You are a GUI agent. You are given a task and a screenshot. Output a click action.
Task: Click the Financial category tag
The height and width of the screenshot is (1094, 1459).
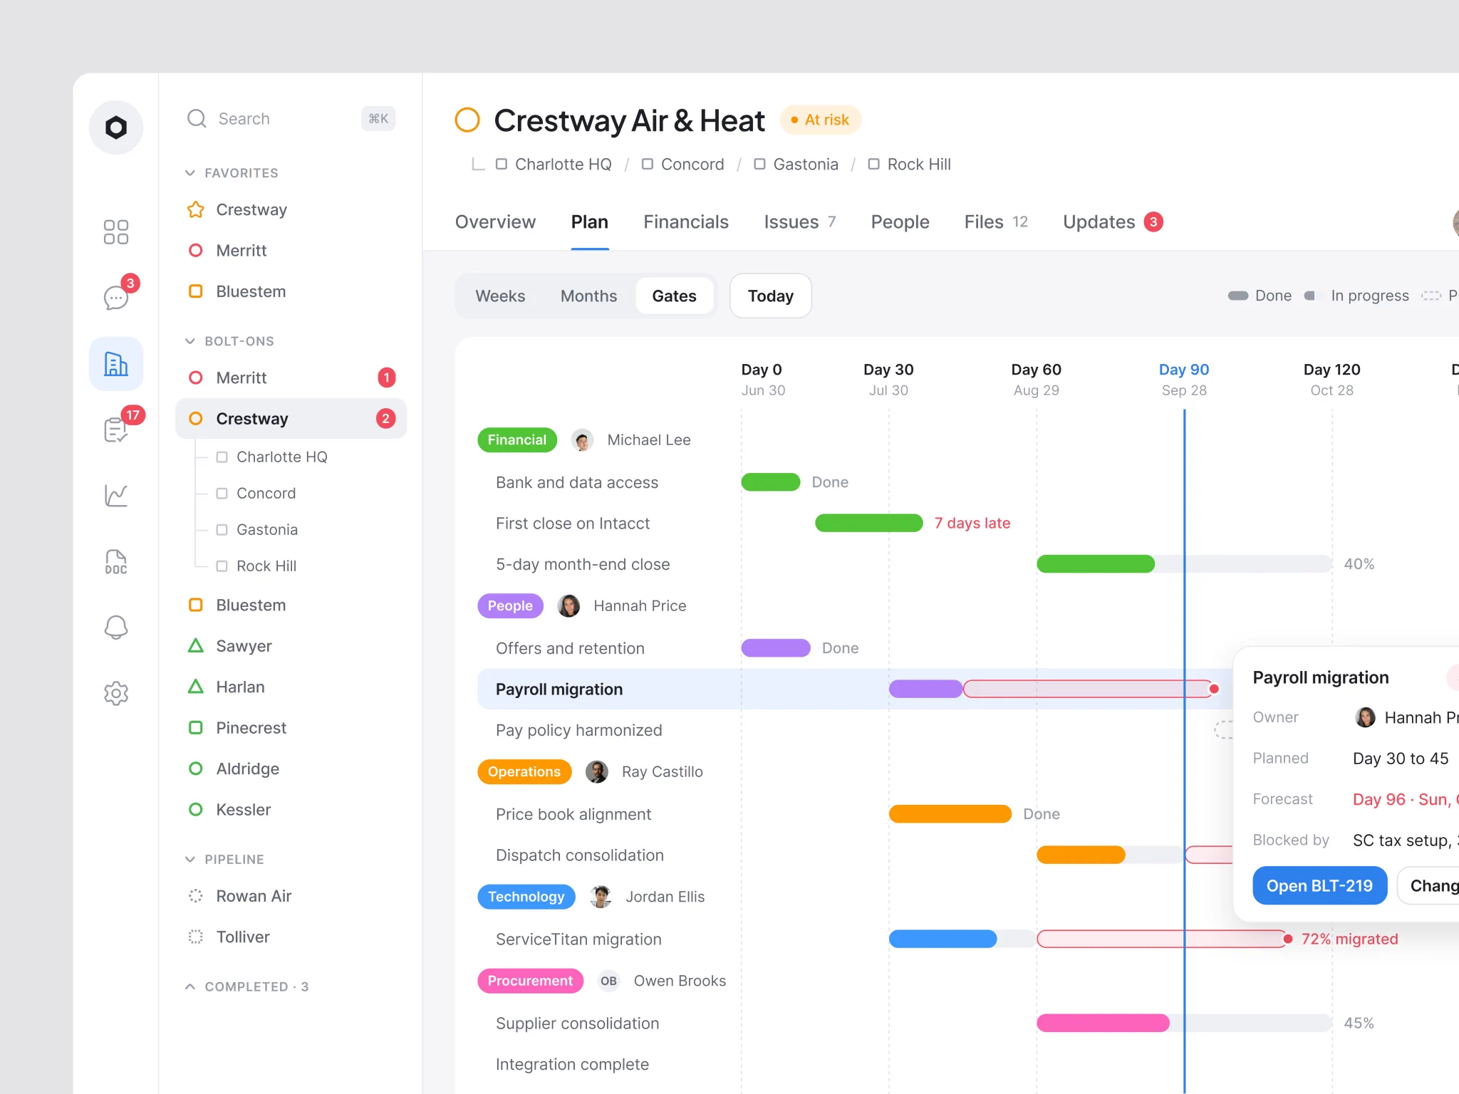pyautogui.click(x=517, y=440)
